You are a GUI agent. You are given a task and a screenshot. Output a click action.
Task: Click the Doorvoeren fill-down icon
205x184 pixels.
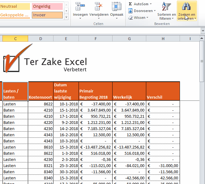[x=130, y=11]
